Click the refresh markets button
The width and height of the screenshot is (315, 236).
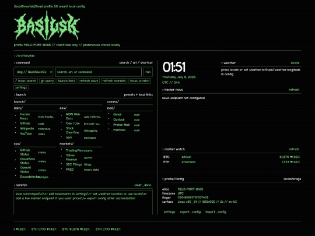114,81
